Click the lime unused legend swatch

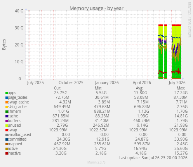(7, 126)
